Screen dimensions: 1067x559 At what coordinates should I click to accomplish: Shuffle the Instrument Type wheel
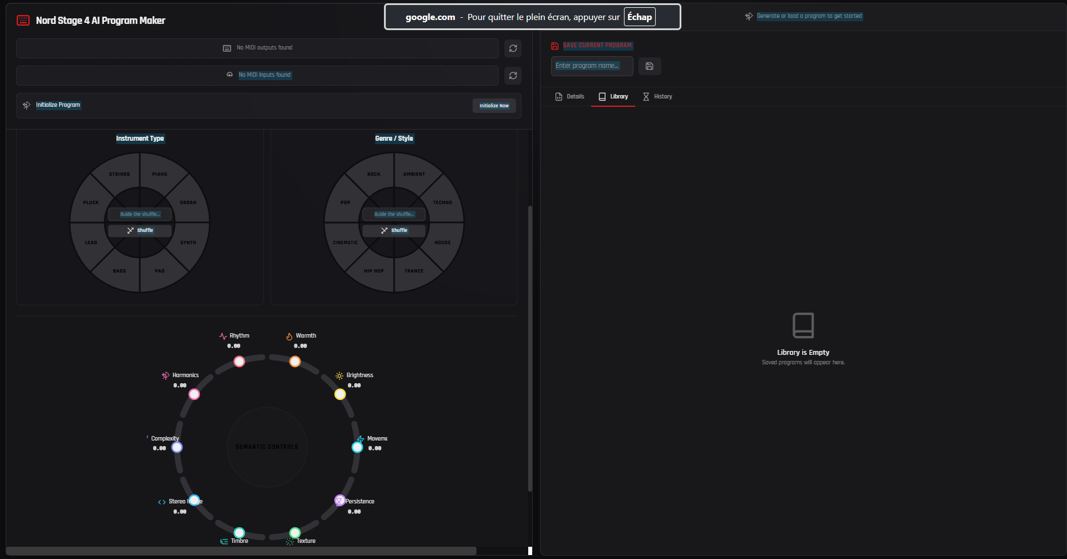(x=140, y=230)
